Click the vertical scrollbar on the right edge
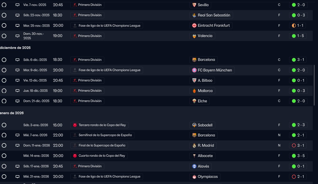 (x=314, y=85)
